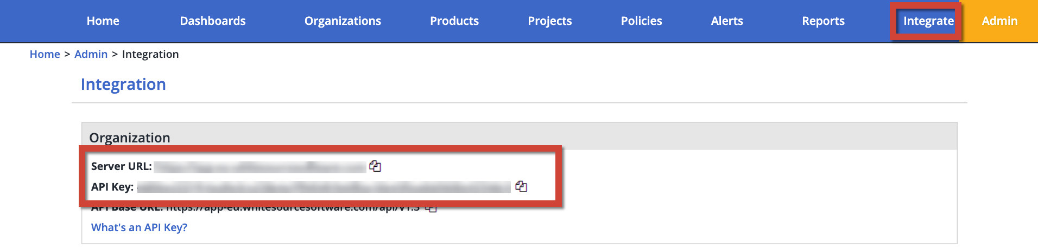Open the Home navigation menu item
Image resolution: width=1038 pixels, height=248 pixels.
103,21
